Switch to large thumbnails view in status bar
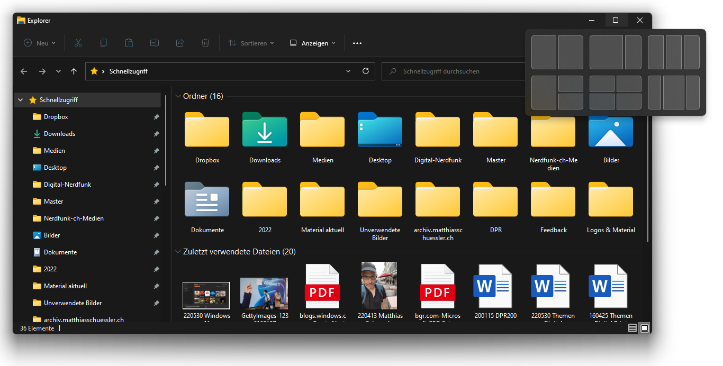This screenshot has height=366, width=723. [x=644, y=328]
